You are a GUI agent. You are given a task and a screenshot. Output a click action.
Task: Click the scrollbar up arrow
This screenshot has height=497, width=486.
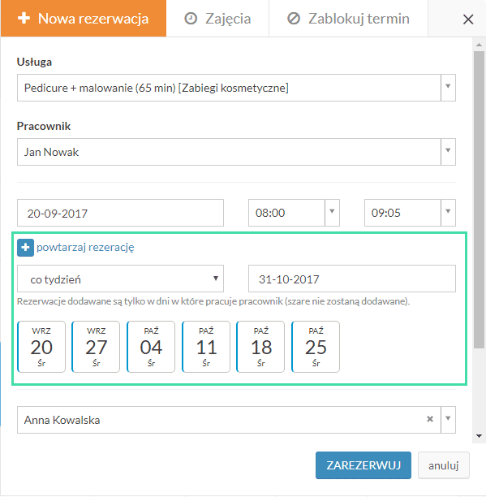(479, 45)
